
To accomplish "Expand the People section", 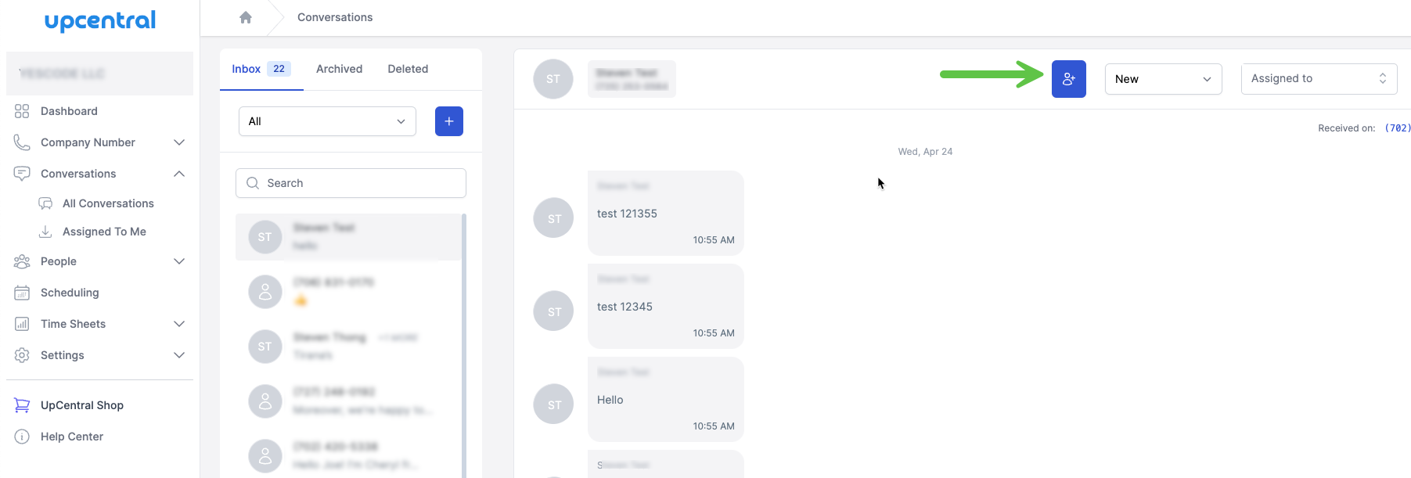I will tap(179, 261).
